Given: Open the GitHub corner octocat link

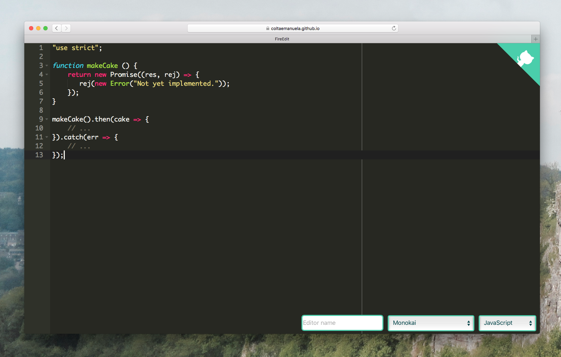Looking at the screenshot, I should pos(525,58).
